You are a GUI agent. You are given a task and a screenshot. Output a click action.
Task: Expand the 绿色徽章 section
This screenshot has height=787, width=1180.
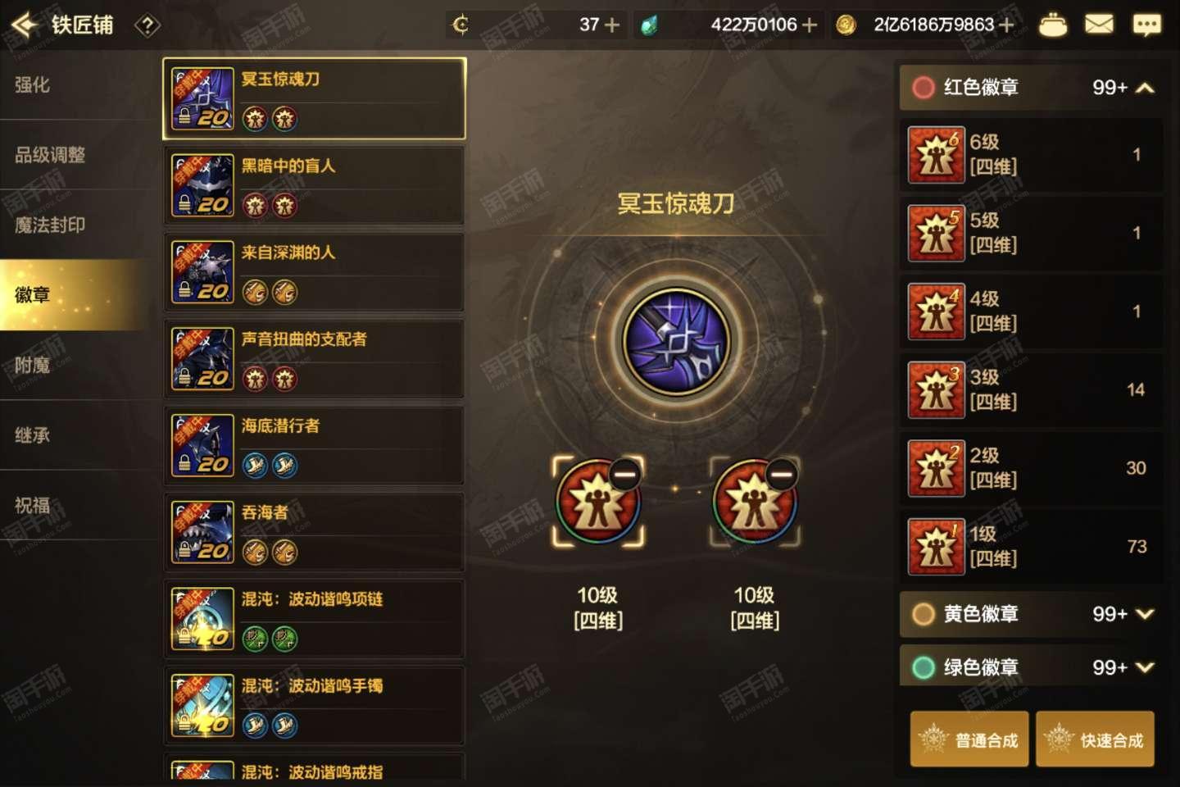pyautogui.click(x=1146, y=667)
